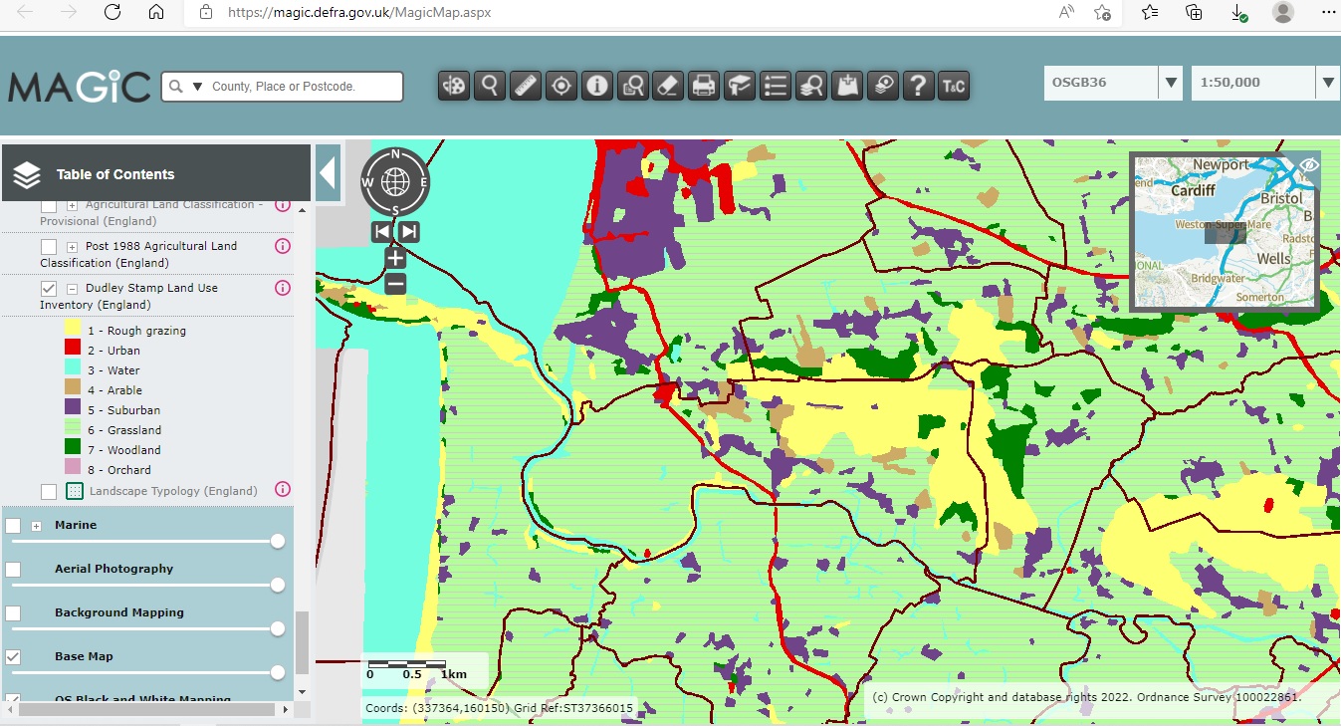Click the Identify info tool in toolbar

[596, 86]
